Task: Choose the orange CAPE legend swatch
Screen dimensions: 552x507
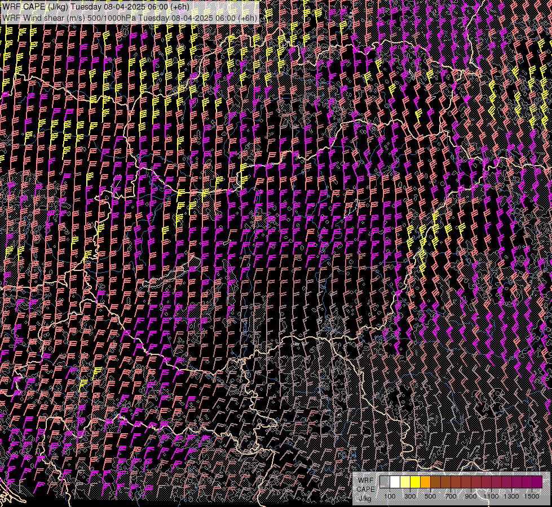Action: pyautogui.click(x=425, y=482)
